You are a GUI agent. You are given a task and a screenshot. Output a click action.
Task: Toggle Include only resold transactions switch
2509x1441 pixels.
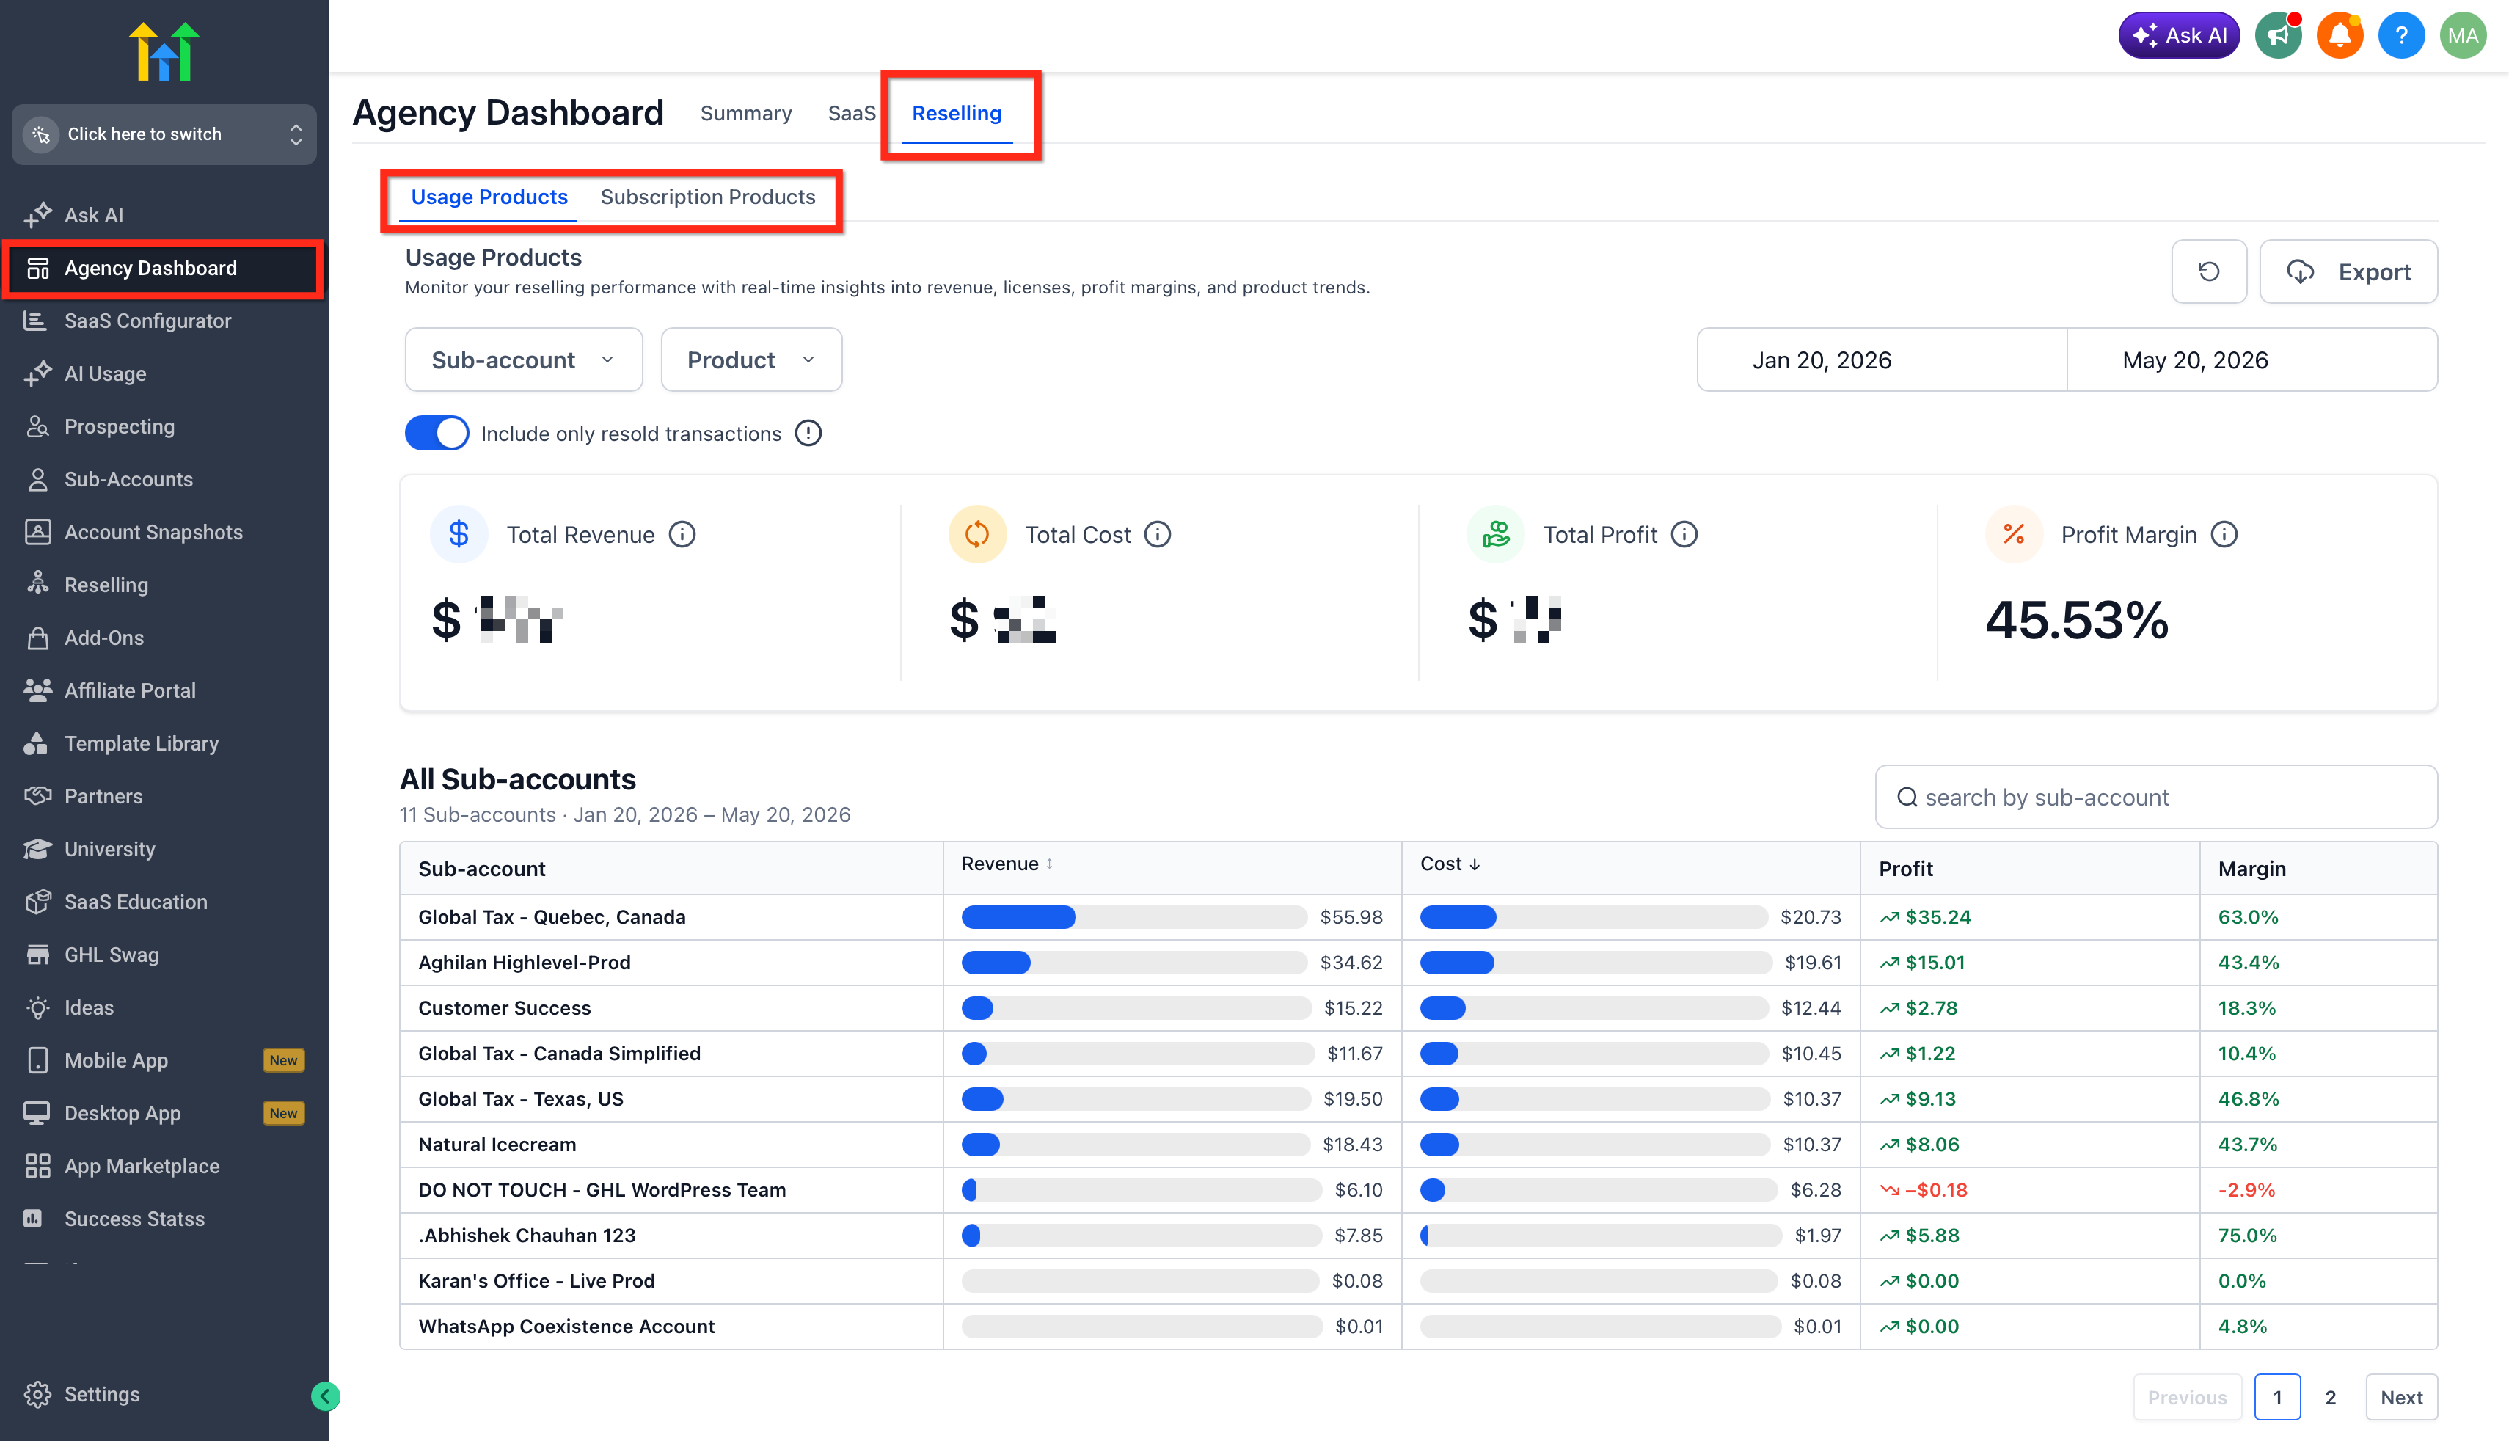click(x=437, y=434)
